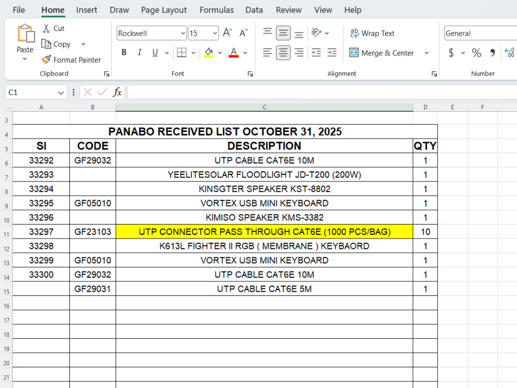This screenshot has height=388, width=517.
Task: Click the Cut scissors icon
Action: point(46,28)
